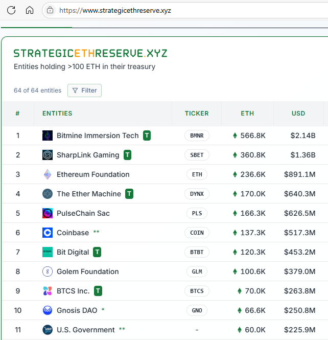The image size is (328, 340).
Task: Click the ETH diamond icon in Coinbase row
Action: (235, 233)
